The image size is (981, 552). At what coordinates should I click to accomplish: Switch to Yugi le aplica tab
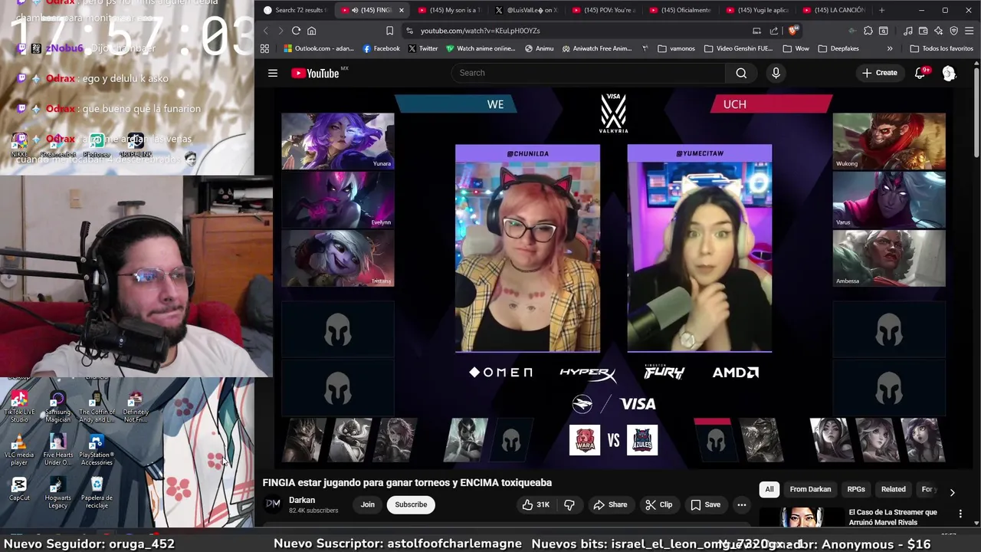(x=756, y=10)
